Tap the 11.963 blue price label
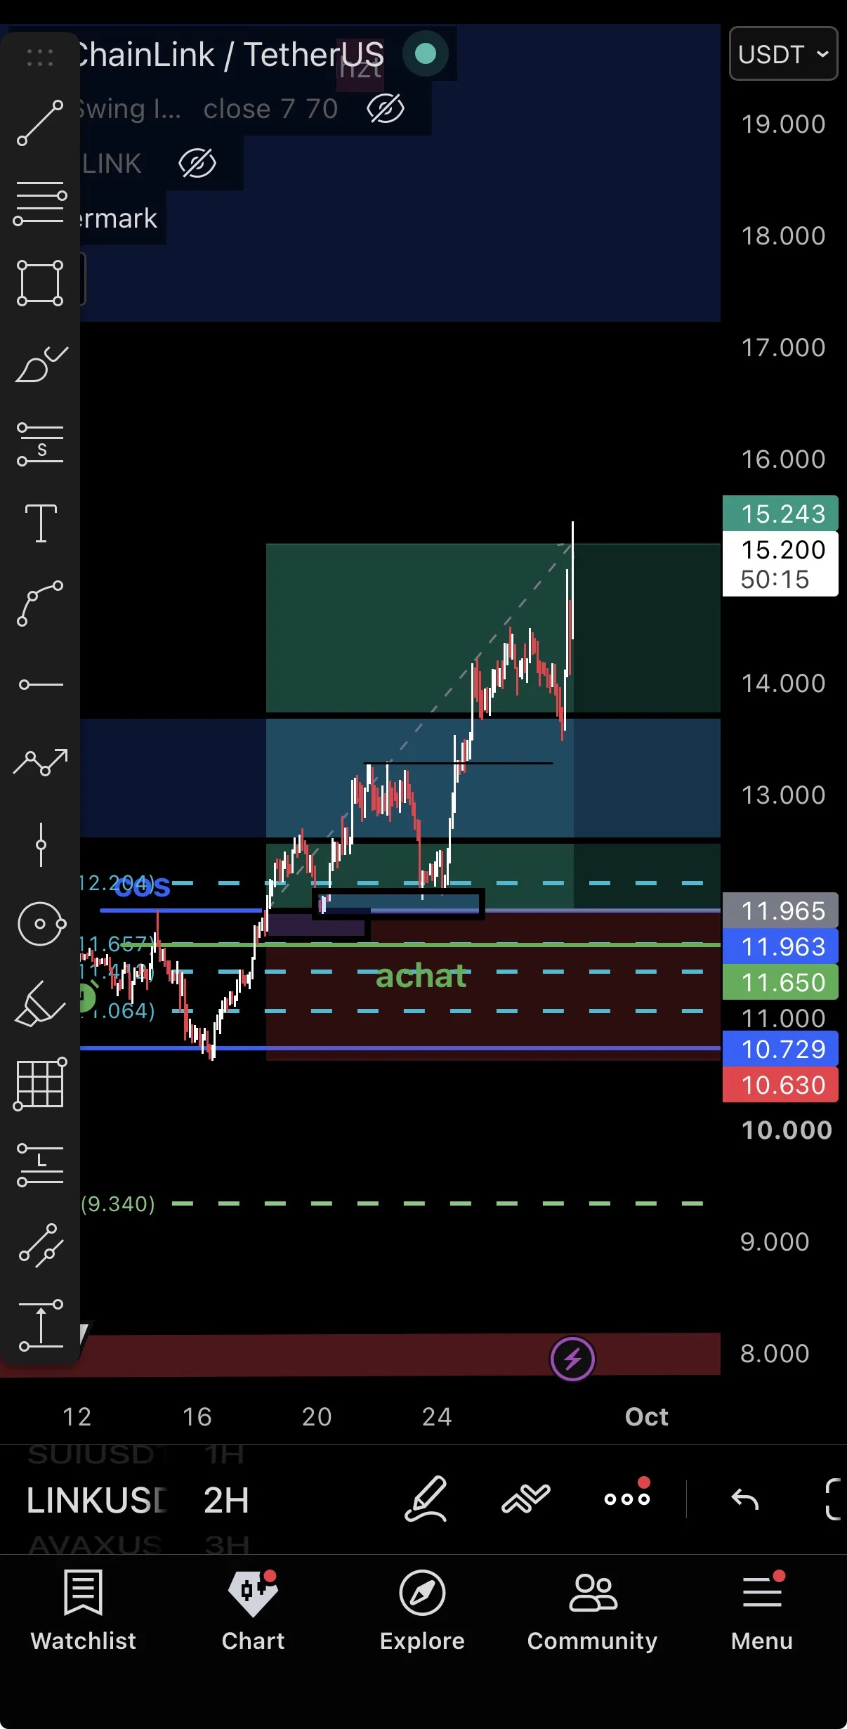 point(780,946)
